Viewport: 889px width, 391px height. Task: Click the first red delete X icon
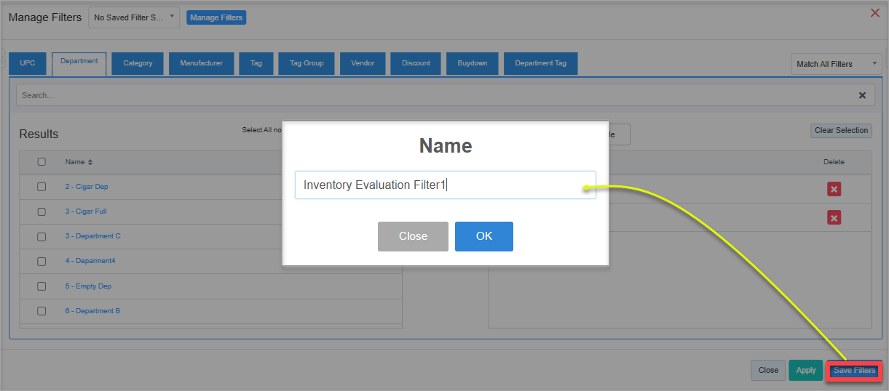(x=834, y=189)
